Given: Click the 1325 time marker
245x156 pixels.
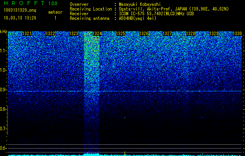Looking at the screenshot, I should pyautogui.click(x=120, y=34).
